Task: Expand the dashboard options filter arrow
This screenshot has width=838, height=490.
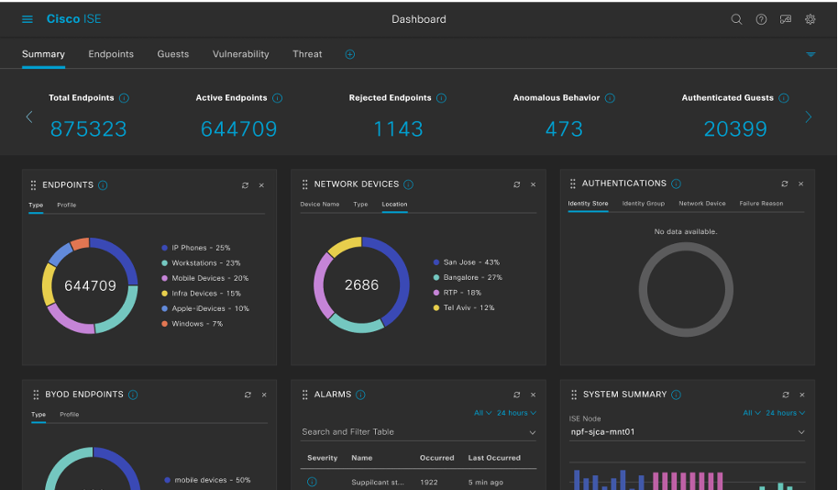Action: pyautogui.click(x=810, y=55)
